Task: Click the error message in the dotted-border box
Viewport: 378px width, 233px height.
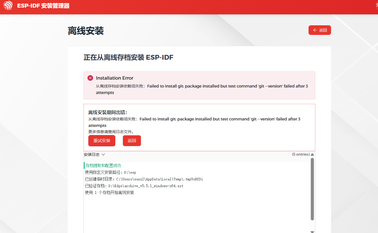Action: click(194, 122)
